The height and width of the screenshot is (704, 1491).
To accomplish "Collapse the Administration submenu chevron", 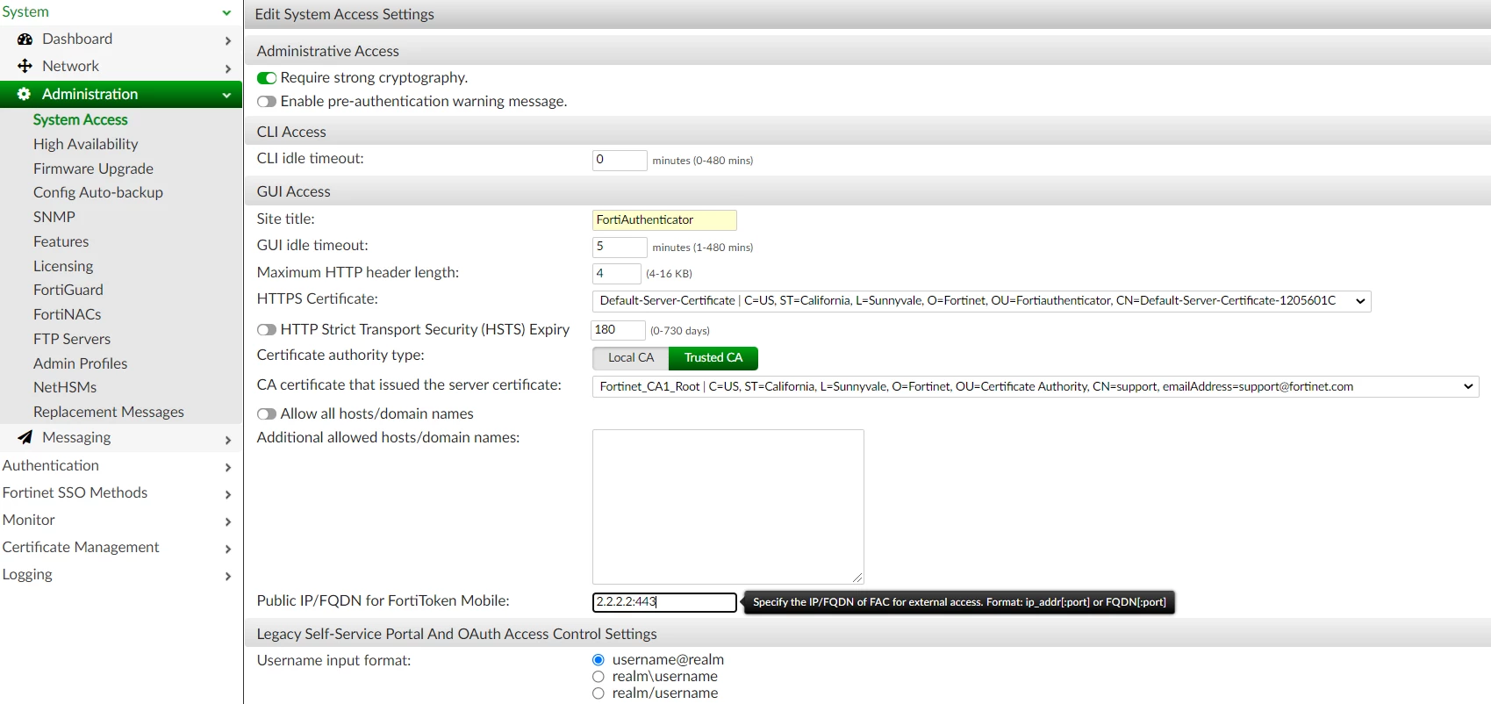I will (x=226, y=95).
